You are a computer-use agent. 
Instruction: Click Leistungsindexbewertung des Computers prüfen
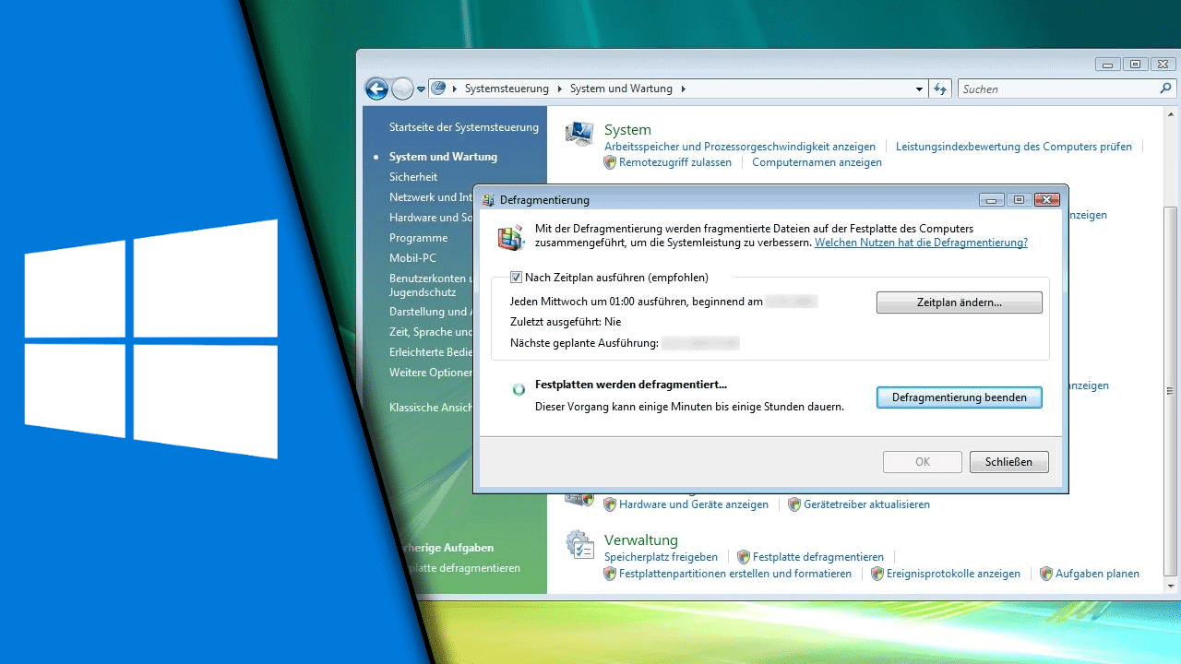tap(1014, 147)
